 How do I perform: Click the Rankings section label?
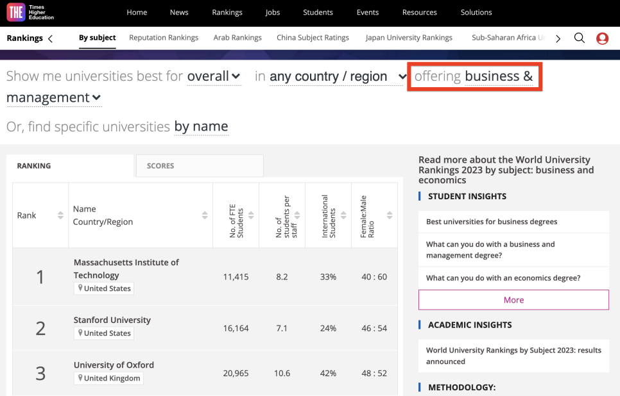point(24,38)
